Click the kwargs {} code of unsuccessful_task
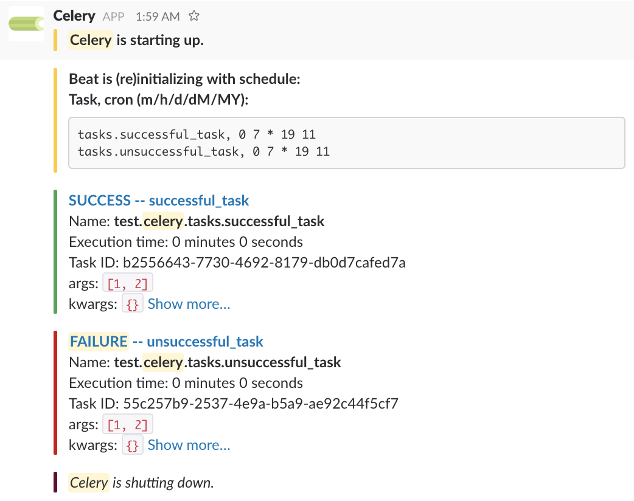The height and width of the screenshot is (501, 634). 133,446
